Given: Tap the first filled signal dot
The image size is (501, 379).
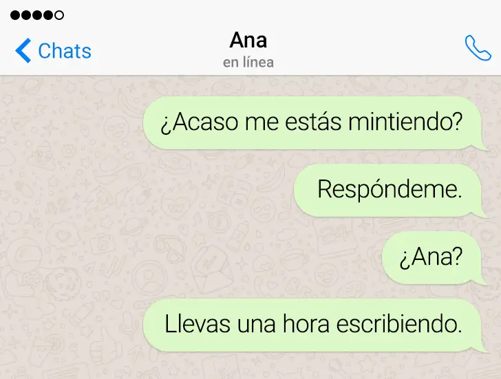Looking at the screenshot, I should [15, 15].
